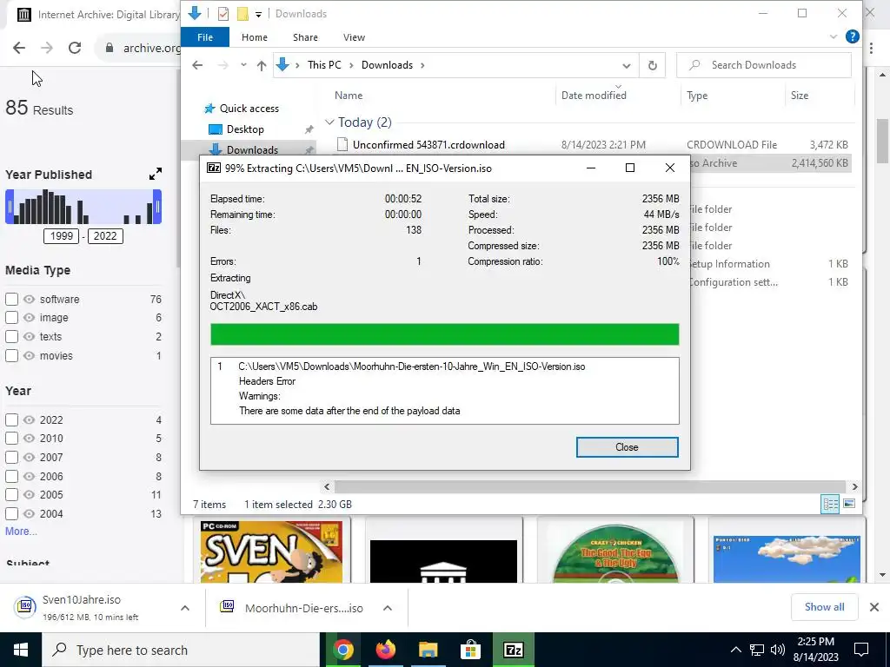Click the Properties quick access toolbar icon

[x=223, y=14]
